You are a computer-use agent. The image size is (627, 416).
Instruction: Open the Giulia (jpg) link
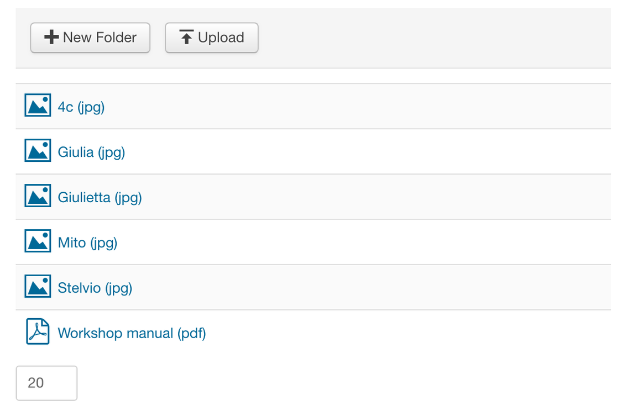click(91, 152)
